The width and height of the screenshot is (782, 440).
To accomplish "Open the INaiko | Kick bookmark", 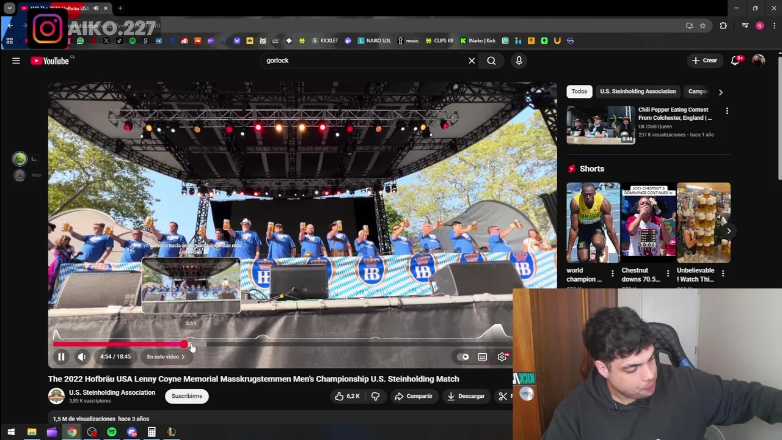I will (478, 41).
